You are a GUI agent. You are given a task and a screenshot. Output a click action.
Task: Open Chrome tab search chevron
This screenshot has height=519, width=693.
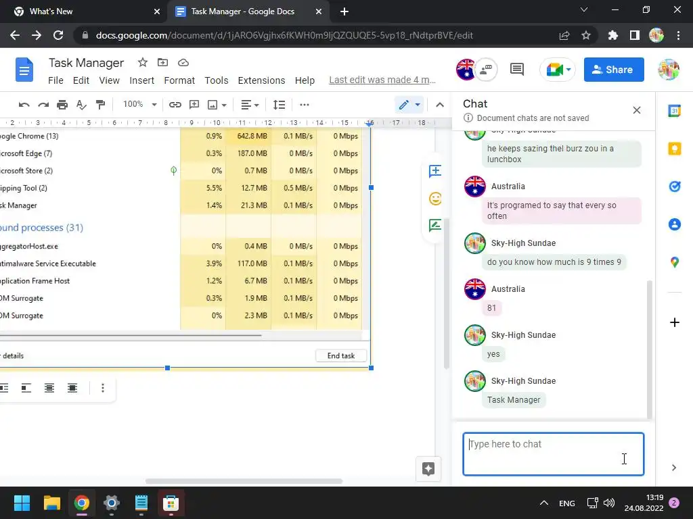tap(584, 9)
